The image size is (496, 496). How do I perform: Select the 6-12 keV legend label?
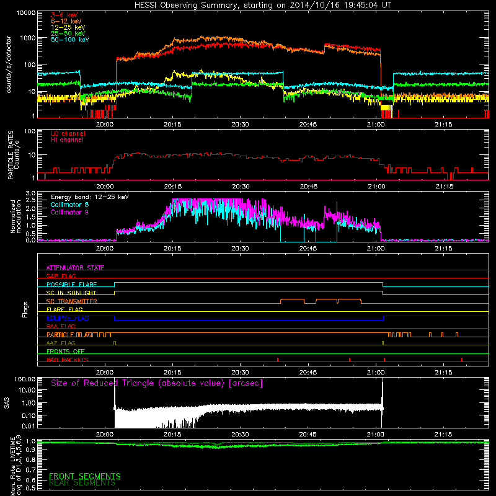(x=66, y=21)
